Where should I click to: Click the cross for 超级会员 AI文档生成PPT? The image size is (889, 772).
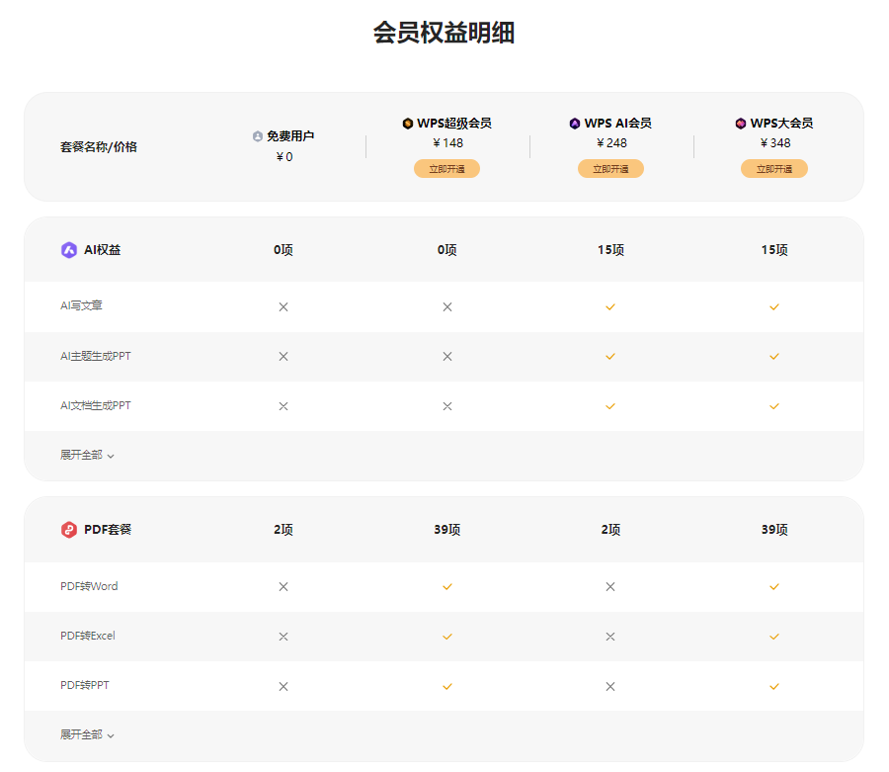coord(447,406)
